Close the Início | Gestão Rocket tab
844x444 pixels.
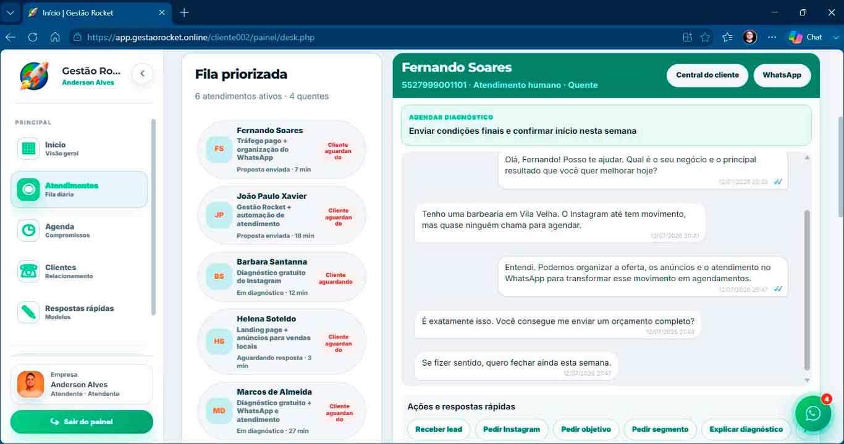(x=162, y=12)
